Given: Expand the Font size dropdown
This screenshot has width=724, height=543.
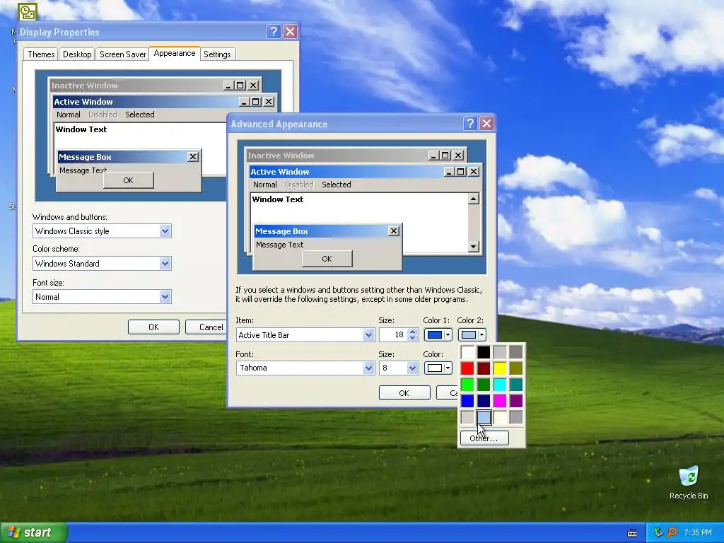Looking at the screenshot, I should 165,297.
